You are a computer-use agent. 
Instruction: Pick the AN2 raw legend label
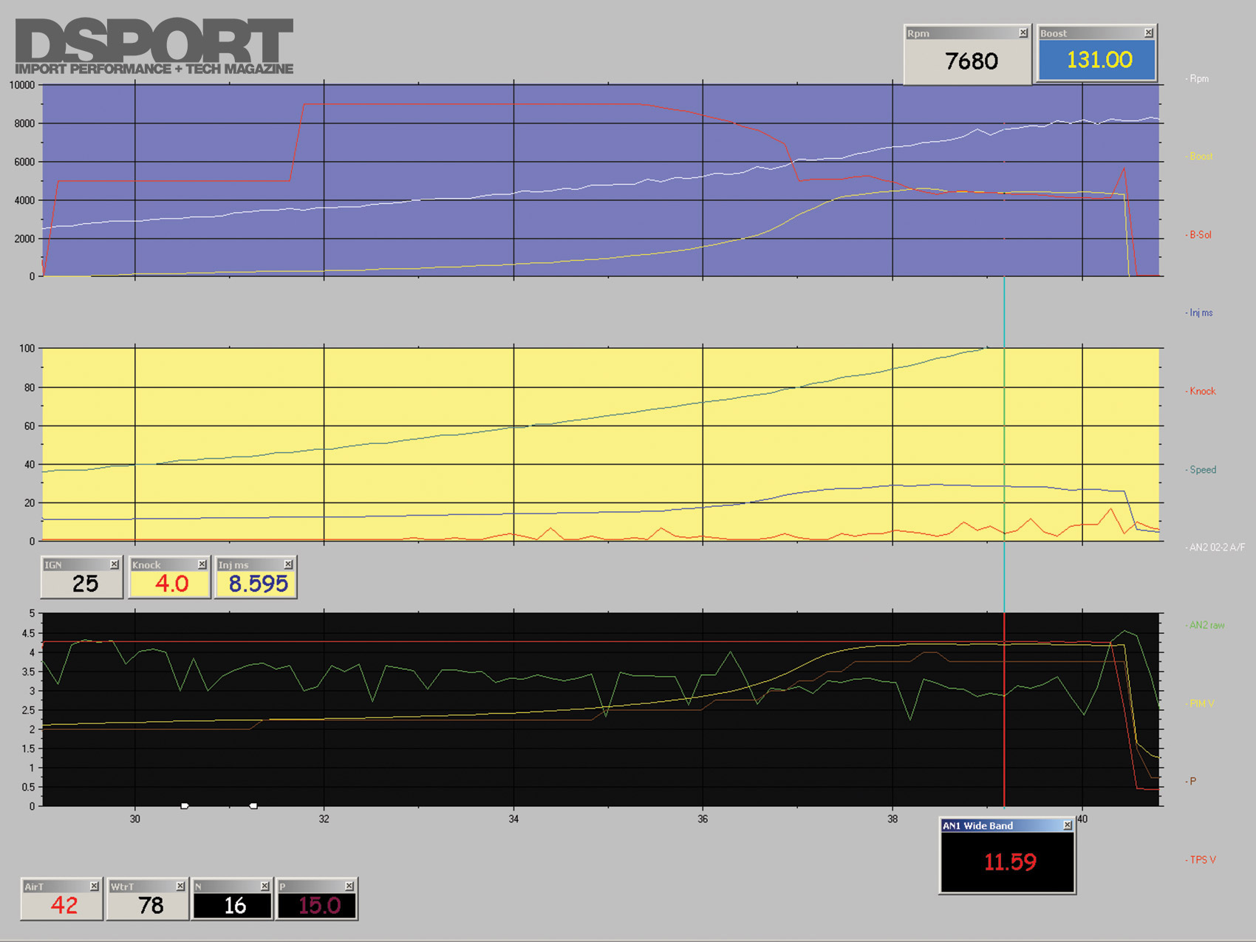pyautogui.click(x=1206, y=626)
